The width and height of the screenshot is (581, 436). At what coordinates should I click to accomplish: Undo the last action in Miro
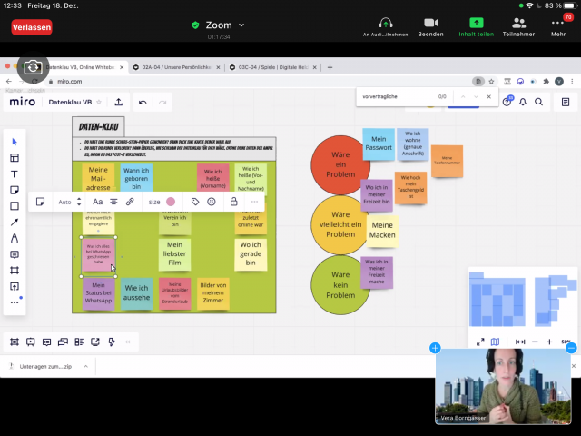coord(143,102)
